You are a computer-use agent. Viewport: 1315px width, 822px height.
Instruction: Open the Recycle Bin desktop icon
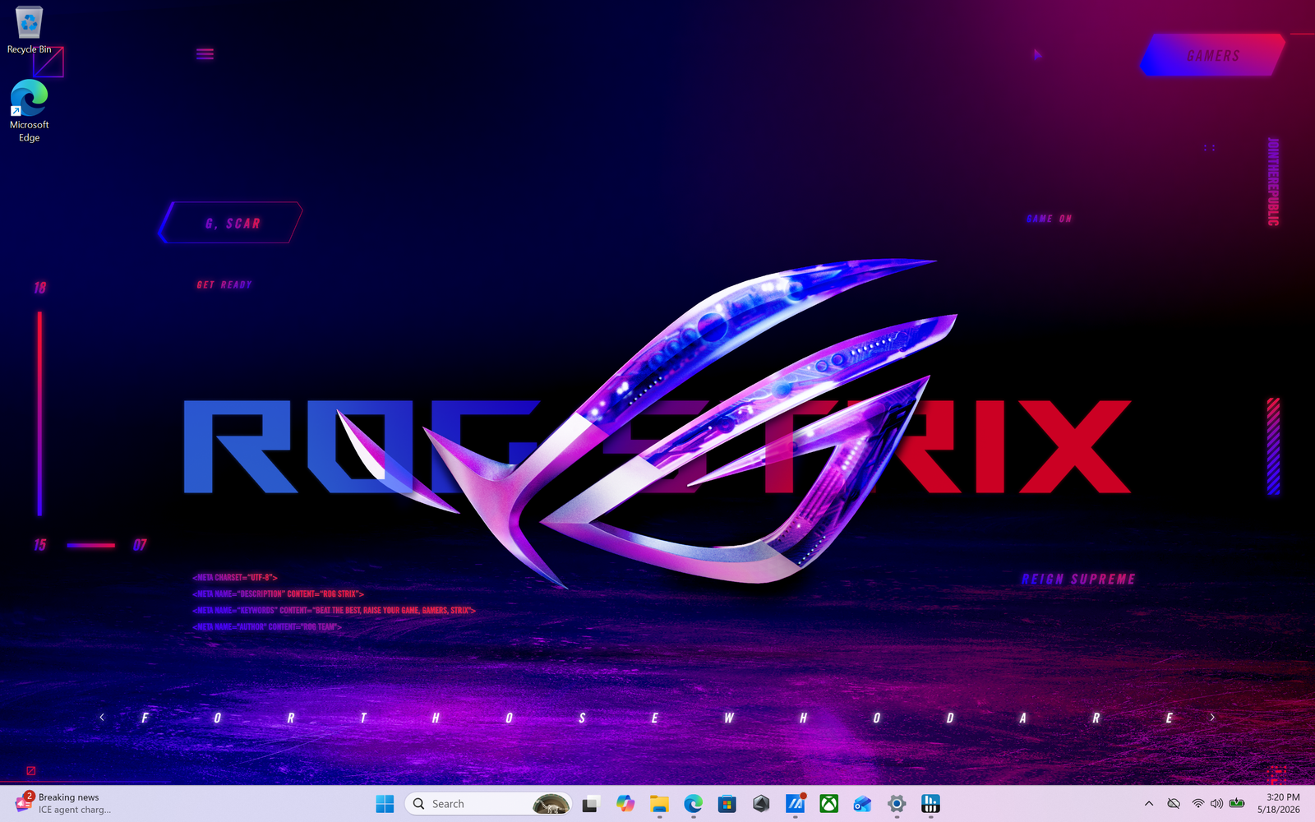(x=29, y=30)
